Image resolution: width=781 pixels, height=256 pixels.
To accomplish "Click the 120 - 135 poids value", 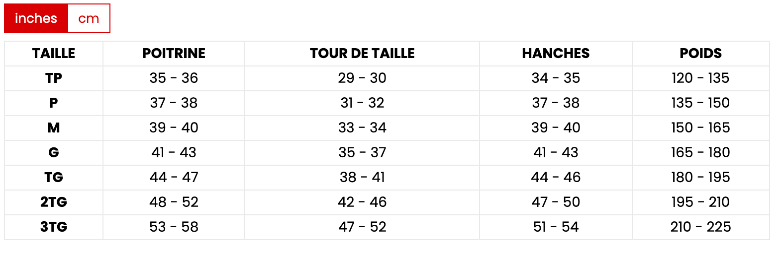I will (700, 78).
